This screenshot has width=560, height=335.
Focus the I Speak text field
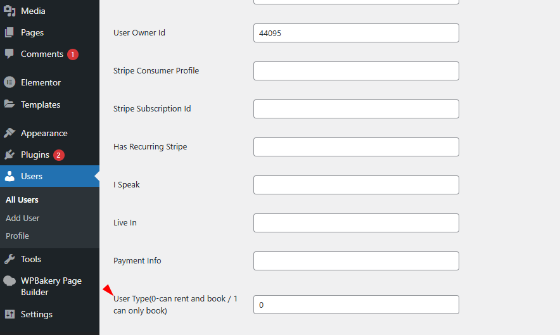tap(356, 185)
